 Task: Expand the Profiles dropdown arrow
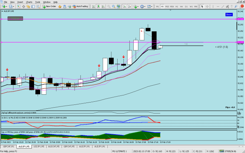tap(13, 7)
